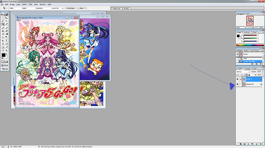This screenshot has height=148, width=265.
Task: Select the Notes tool
Action: click(3, 47)
